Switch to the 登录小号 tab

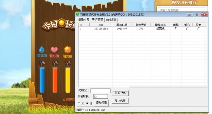click(x=84, y=20)
